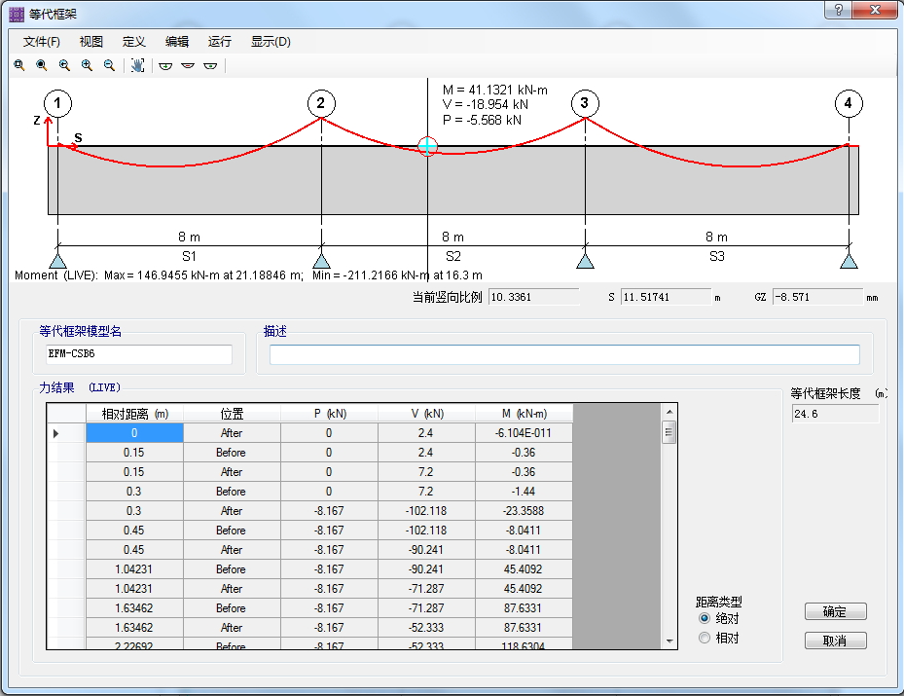Click span label S1
Viewport: 904px width, 696px height.
189,256
